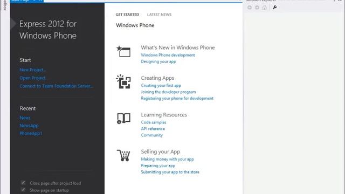
Task: Click the "What's New in Windows Phone" heading
Action: [178, 47]
